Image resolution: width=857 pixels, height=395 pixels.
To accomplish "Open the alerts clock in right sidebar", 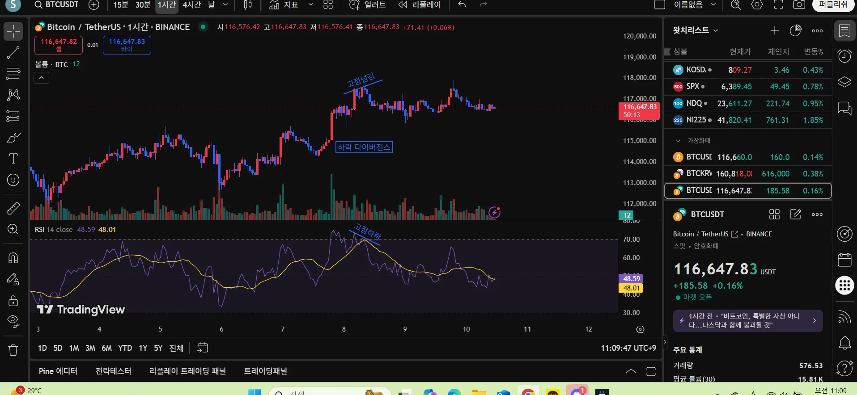I will click(844, 56).
